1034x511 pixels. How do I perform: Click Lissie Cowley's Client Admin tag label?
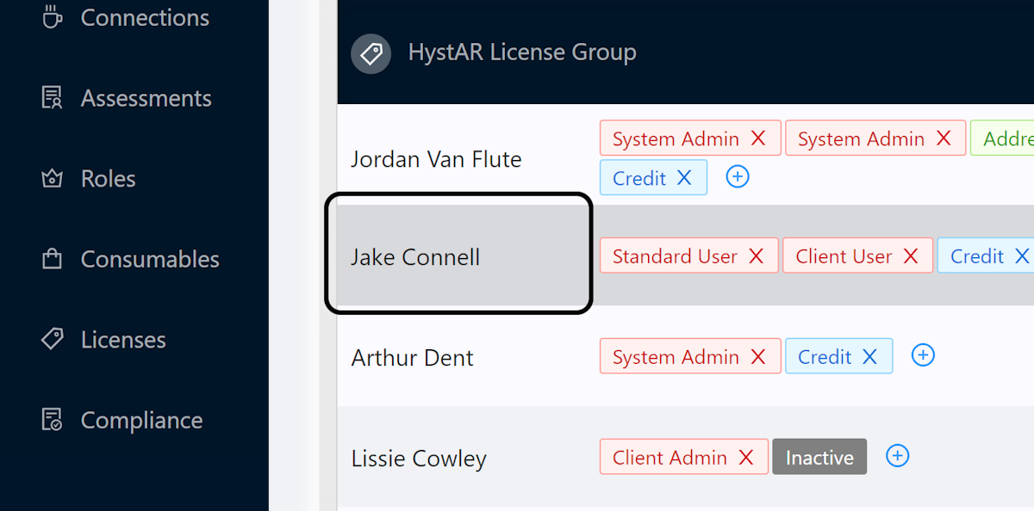[x=670, y=458]
